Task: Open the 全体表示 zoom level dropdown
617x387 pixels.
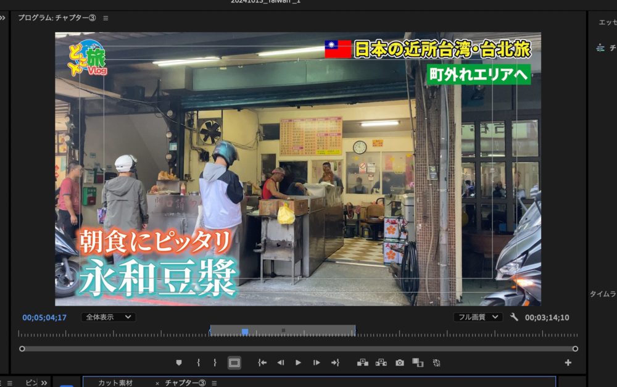Action: [x=109, y=317]
